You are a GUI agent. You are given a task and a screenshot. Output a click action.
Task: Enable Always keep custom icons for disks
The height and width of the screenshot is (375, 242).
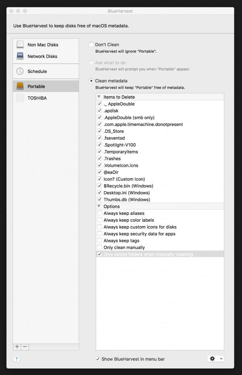pos(100,227)
